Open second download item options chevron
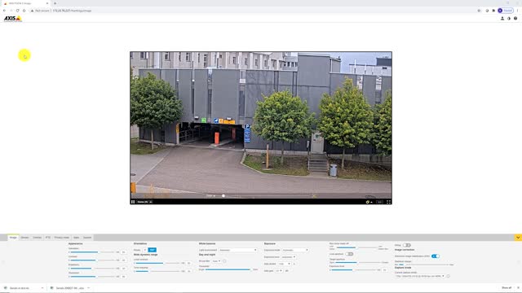The height and width of the screenshot is (293, 522). click(x=89, y=288)
